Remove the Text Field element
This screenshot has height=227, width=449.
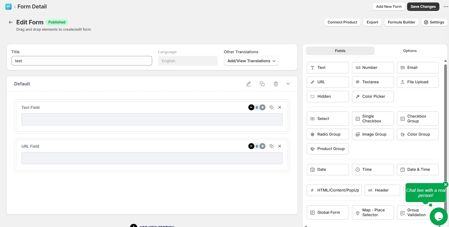(x=280, y=107)
